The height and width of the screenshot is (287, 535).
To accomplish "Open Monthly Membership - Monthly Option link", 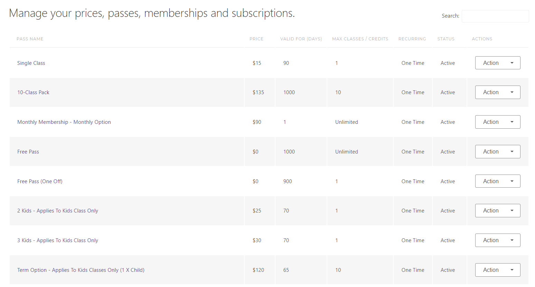I will pos(64,122).
